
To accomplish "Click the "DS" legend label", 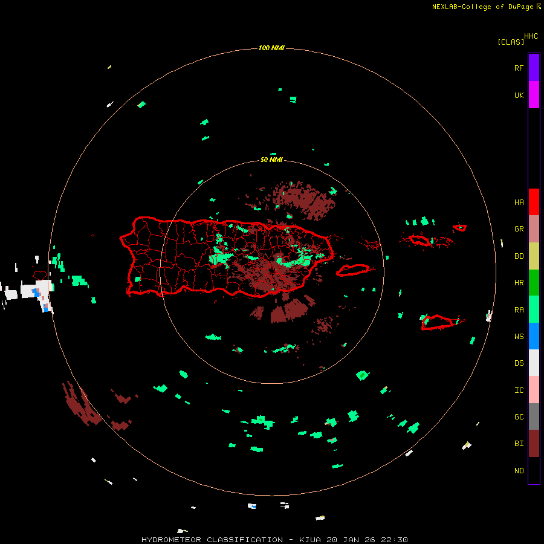I will (519, 363).
